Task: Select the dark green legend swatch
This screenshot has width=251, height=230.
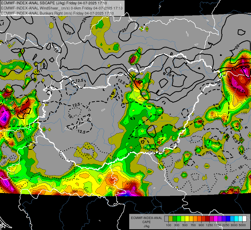Action: (175, 218)
